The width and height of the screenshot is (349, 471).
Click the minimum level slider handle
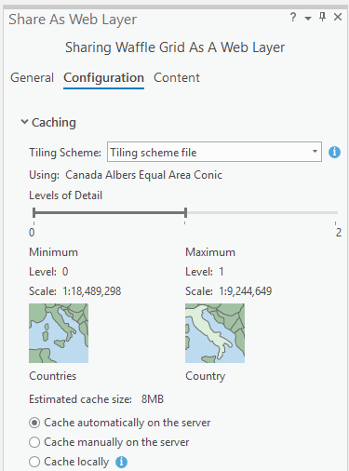pos(34,212)
